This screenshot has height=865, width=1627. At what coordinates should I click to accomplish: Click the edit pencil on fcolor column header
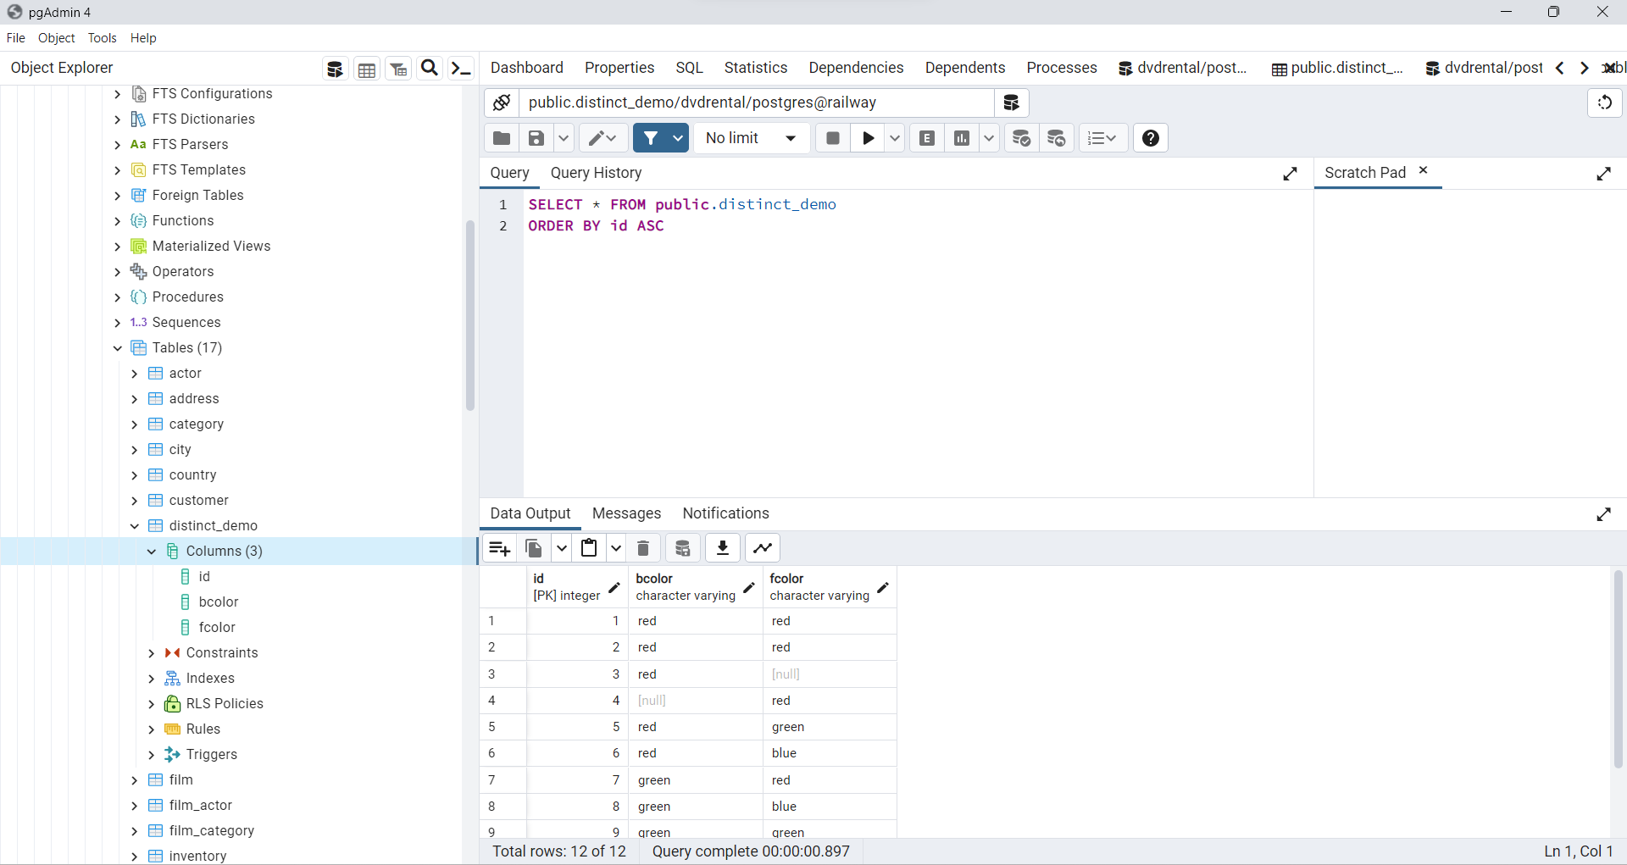coord(883,587)
